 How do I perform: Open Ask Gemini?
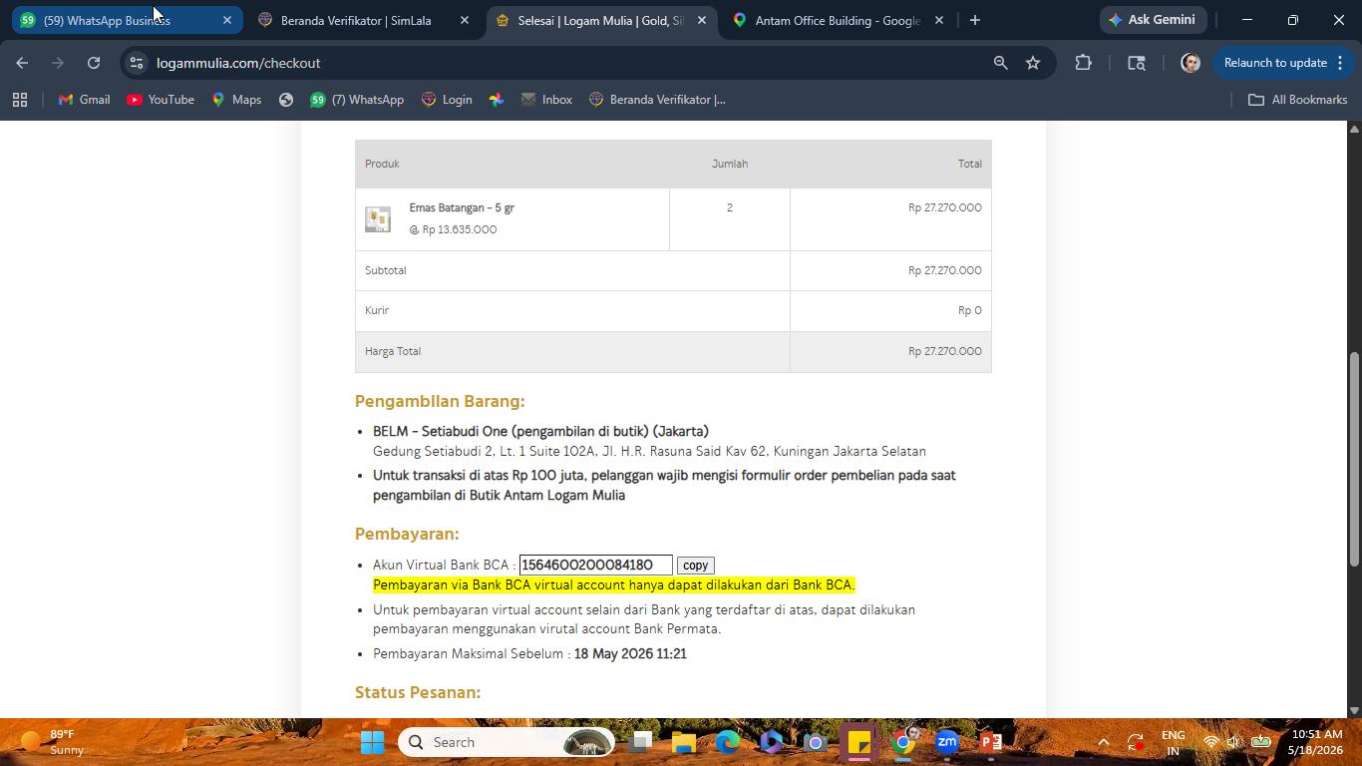point(1152,20)
